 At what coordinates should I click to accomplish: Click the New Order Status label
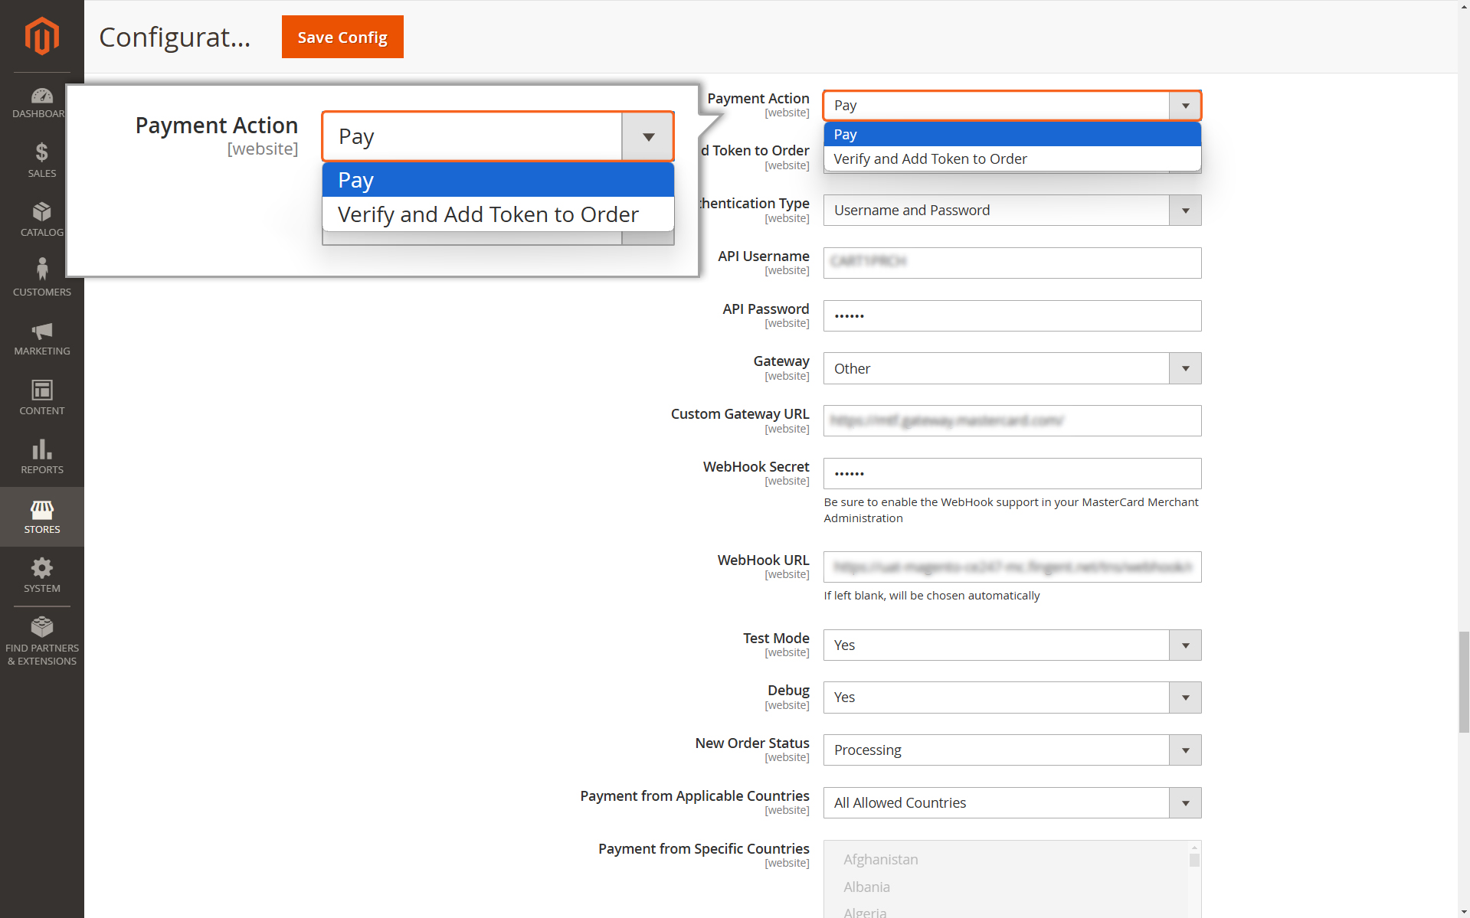click(x=751, y=743)
